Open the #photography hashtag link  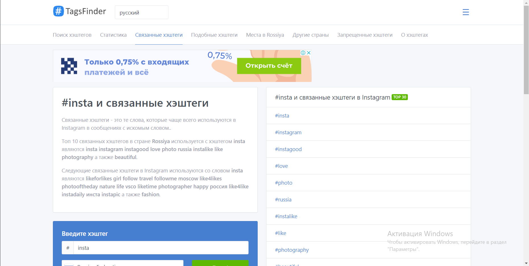(x=292, y=250)
